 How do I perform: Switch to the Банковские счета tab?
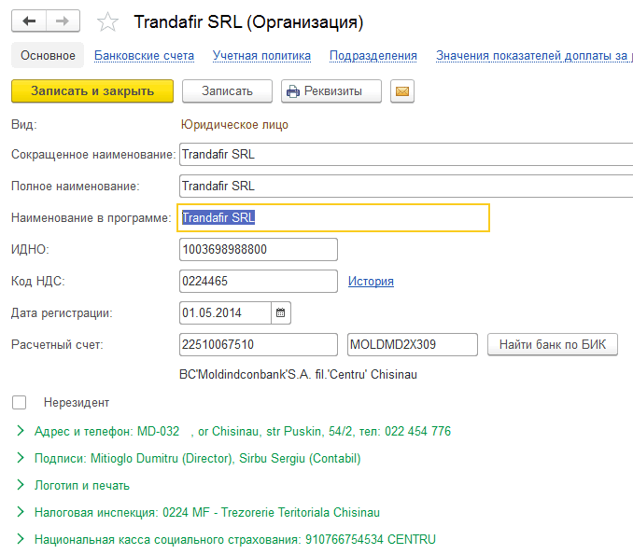point(144,56)
